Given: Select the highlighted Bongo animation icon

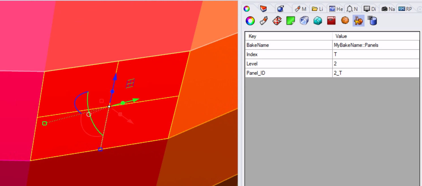Looking at the screenshot, I should point(358,20).
